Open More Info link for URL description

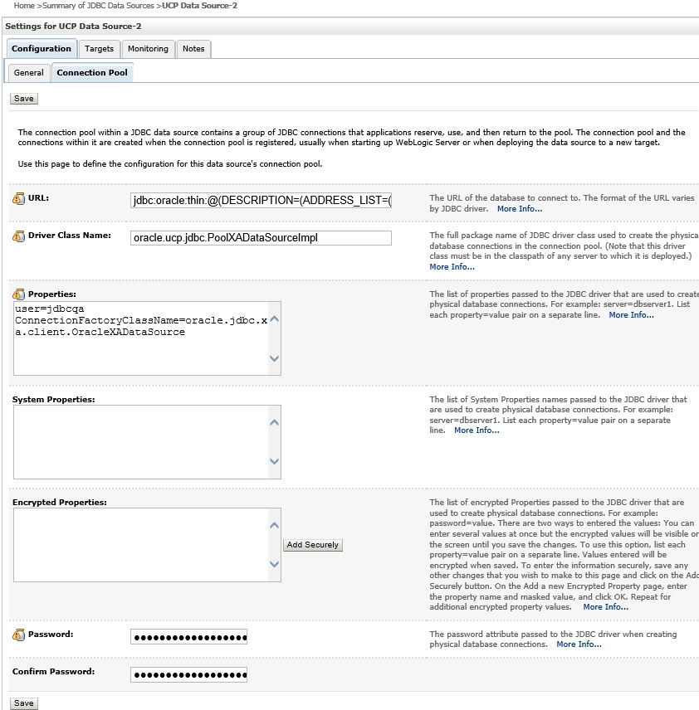(519, 209)
